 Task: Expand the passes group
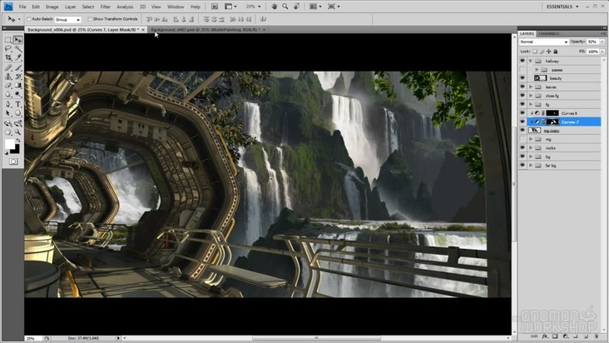pyautogui.click(x=537, y=70)
